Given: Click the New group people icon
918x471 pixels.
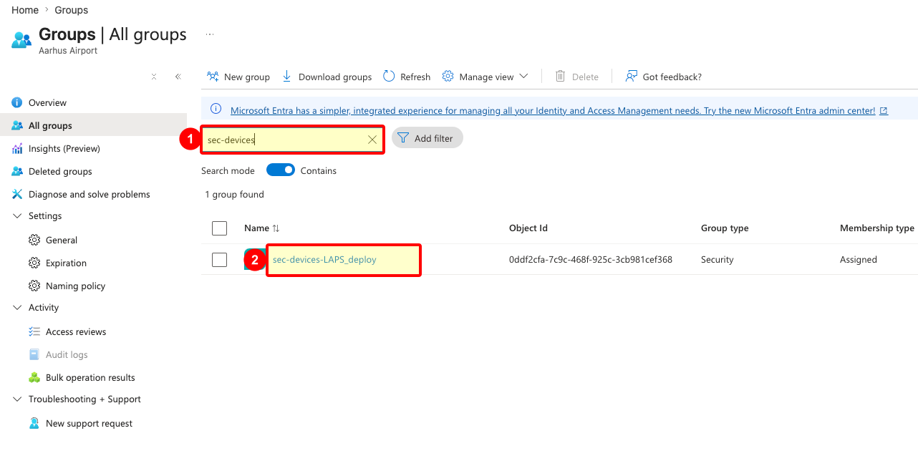Looking at the screenshot, I should [213, 77].
